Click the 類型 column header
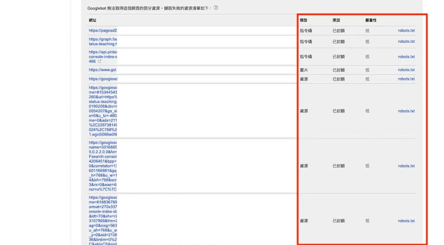This screenshot has height=245, width=444. 304,20
